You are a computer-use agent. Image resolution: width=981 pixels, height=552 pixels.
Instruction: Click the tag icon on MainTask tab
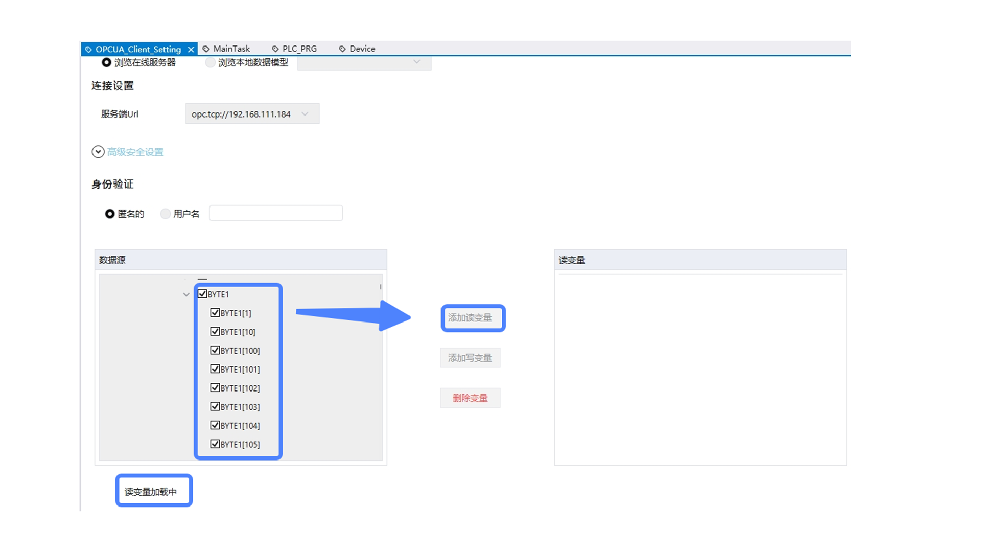pos(206,49)
